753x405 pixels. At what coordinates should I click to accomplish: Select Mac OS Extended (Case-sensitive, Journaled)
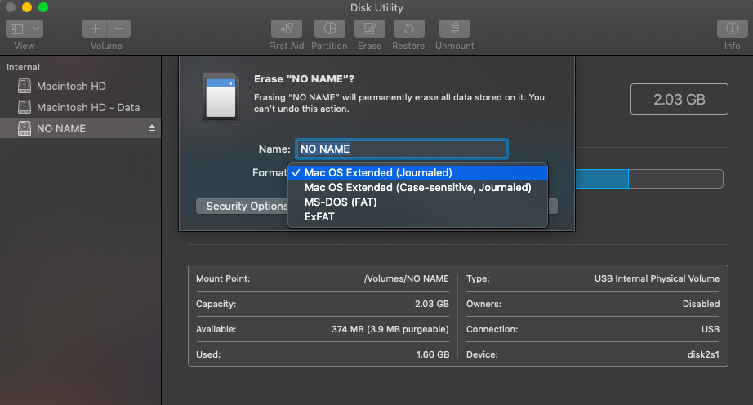pos(417,188)
